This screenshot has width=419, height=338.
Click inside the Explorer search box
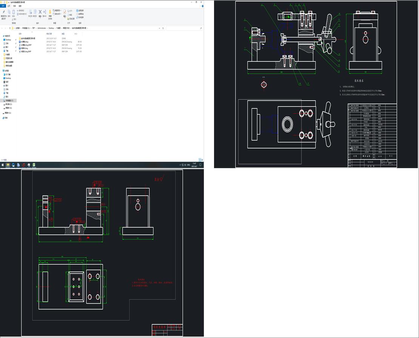[x=184, y=28]
